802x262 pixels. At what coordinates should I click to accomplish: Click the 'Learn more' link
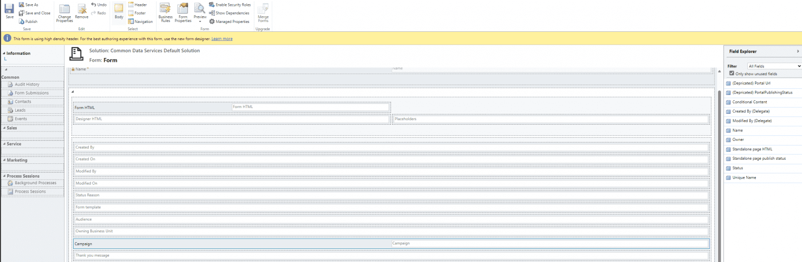222,39
